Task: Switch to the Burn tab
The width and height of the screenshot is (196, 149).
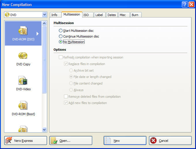Action: [136, 15]
